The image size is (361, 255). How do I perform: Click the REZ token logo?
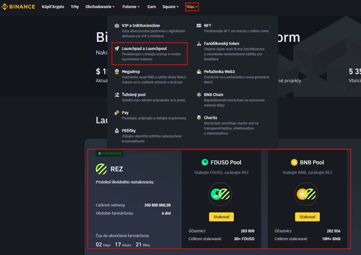(101, 169)
